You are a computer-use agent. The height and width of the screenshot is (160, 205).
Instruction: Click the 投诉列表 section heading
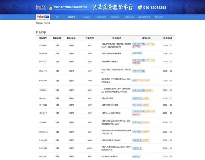41,32
